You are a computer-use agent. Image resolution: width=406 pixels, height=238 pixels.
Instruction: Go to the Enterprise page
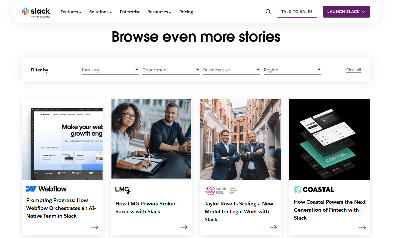point(130,12)
